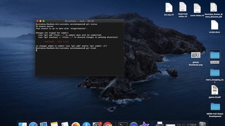Image resolution: width=225 pixels, height=126 pixels.
Task: Open the Trash in the Dock
Action: click(202, 124)
